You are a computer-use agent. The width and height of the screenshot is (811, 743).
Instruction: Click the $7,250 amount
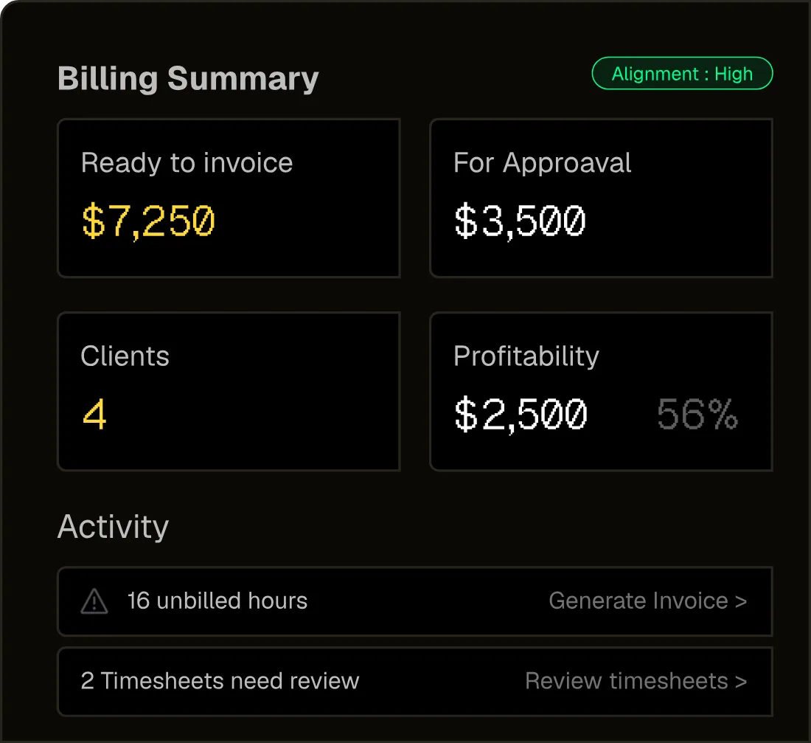pyautogui.click(x=148, y=221)
